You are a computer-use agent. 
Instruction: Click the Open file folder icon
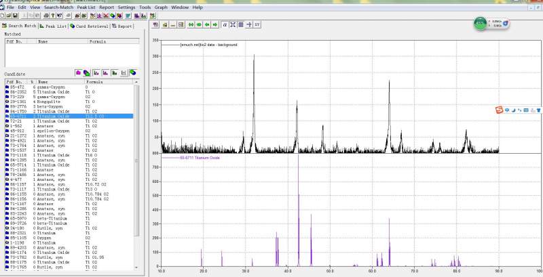coord(9,15)
